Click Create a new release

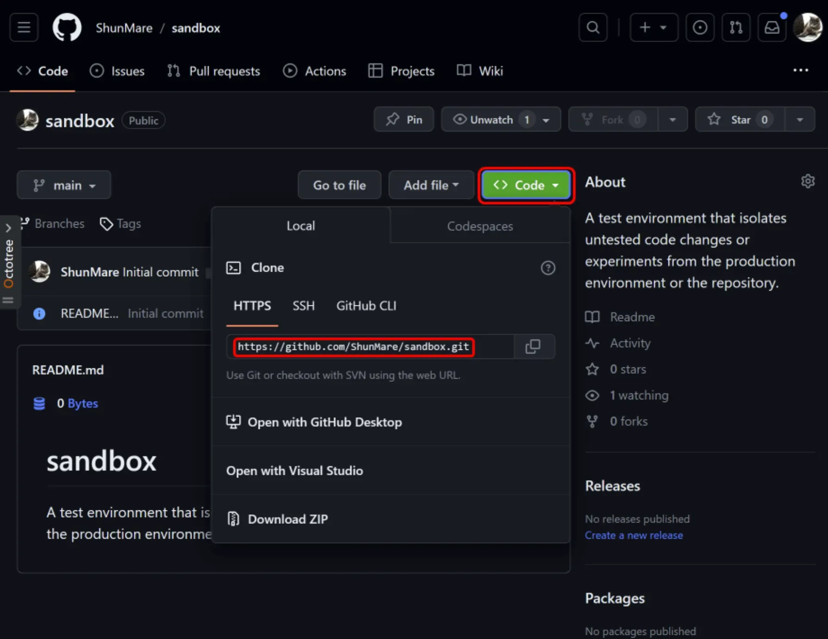pyautogui.click(x=634, y=535)
